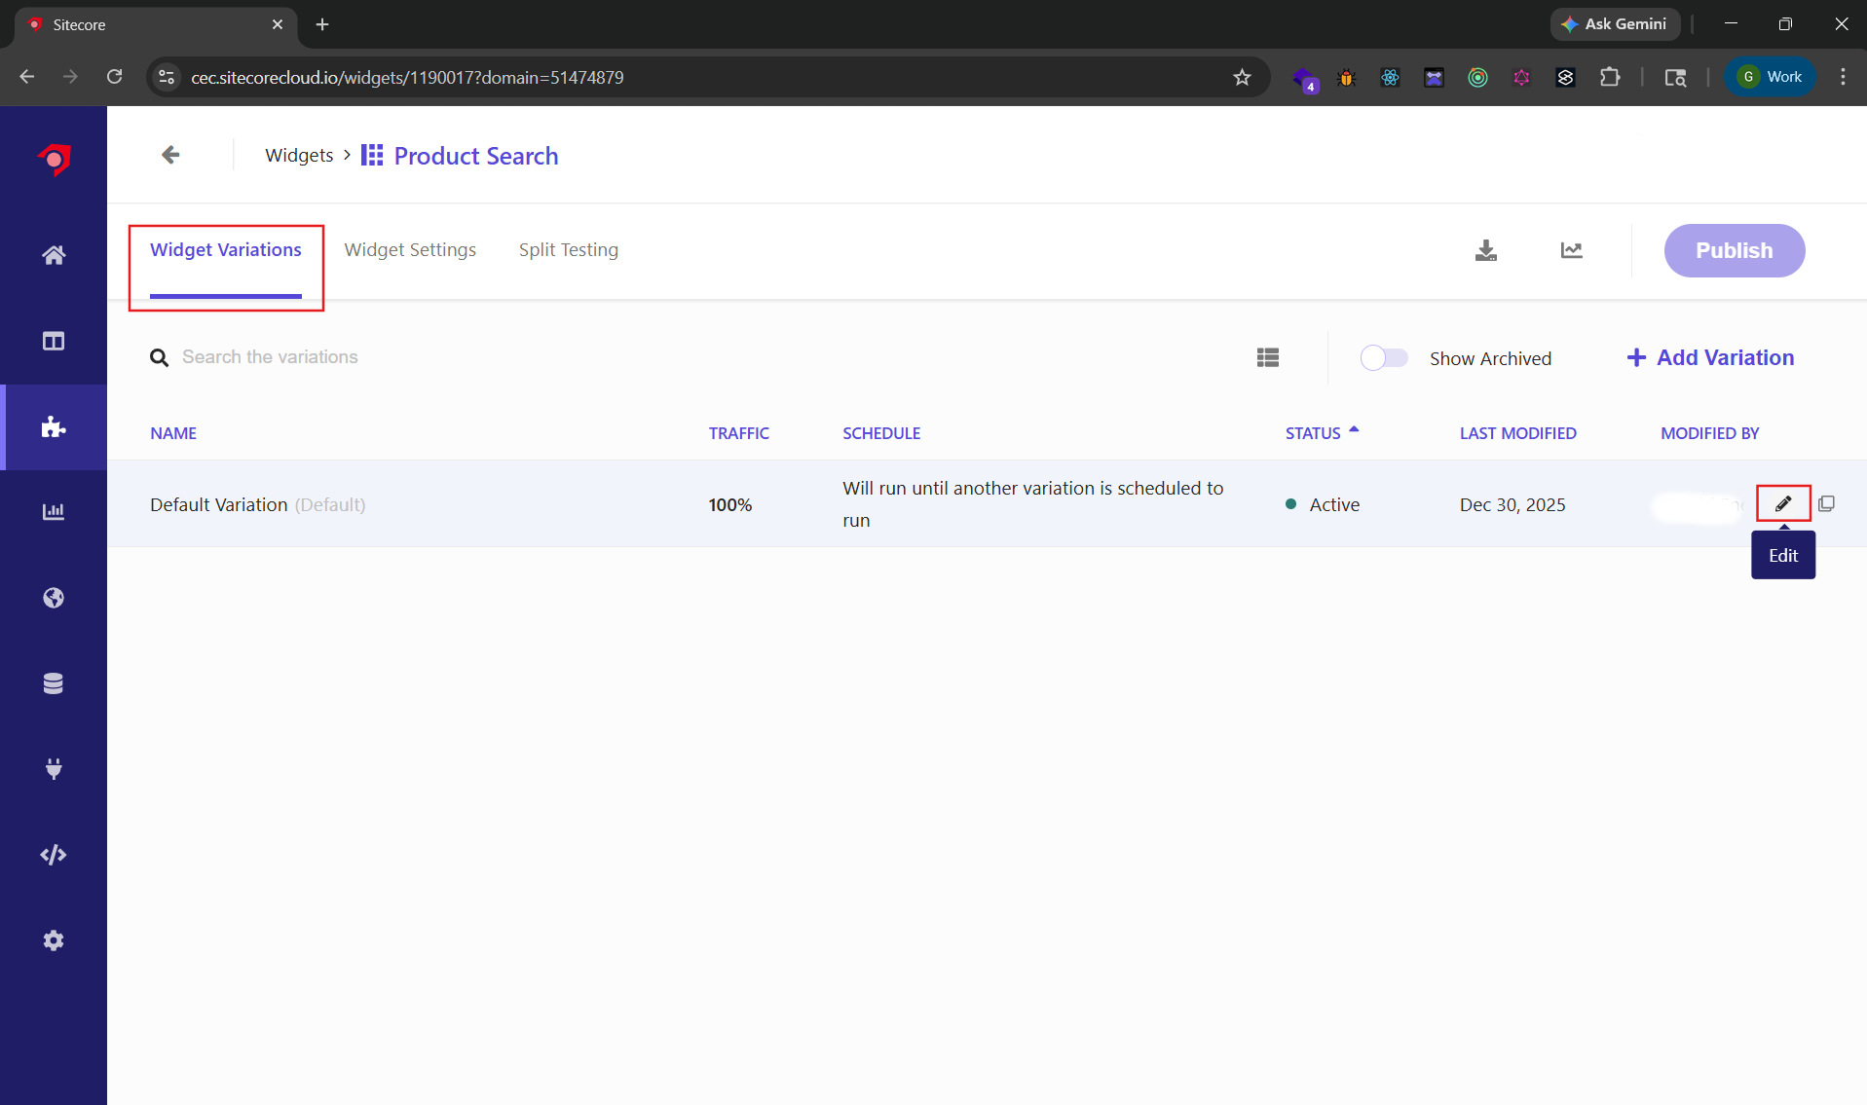Click the Add Variation link
Image resolution: width=1867 pixels, height=1105 pixels.
tap(1710, 357)
